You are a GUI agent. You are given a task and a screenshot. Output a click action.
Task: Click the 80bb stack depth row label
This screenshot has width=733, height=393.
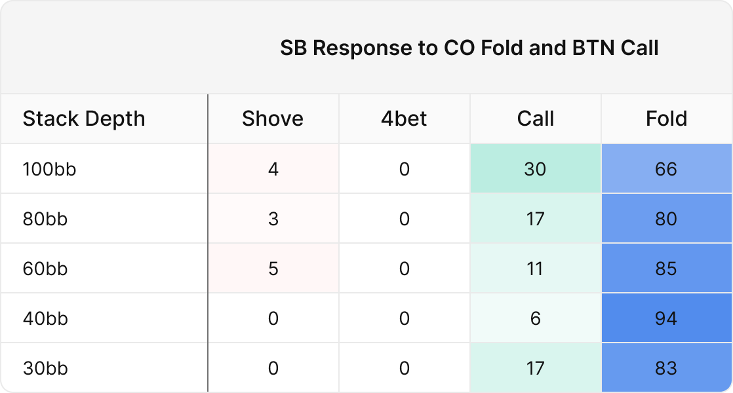pyautogui.click(x=45, y=219)
